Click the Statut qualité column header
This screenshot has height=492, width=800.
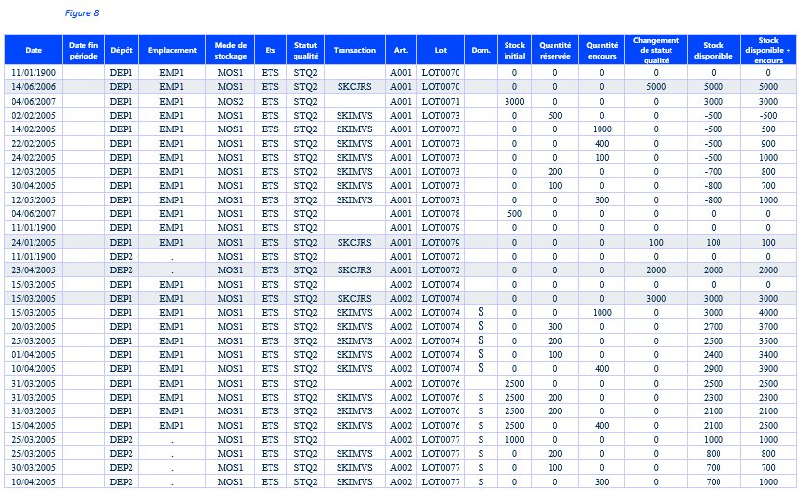tap(305, 50)
